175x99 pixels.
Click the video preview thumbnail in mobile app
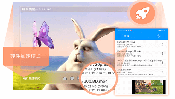pos(149,87)
